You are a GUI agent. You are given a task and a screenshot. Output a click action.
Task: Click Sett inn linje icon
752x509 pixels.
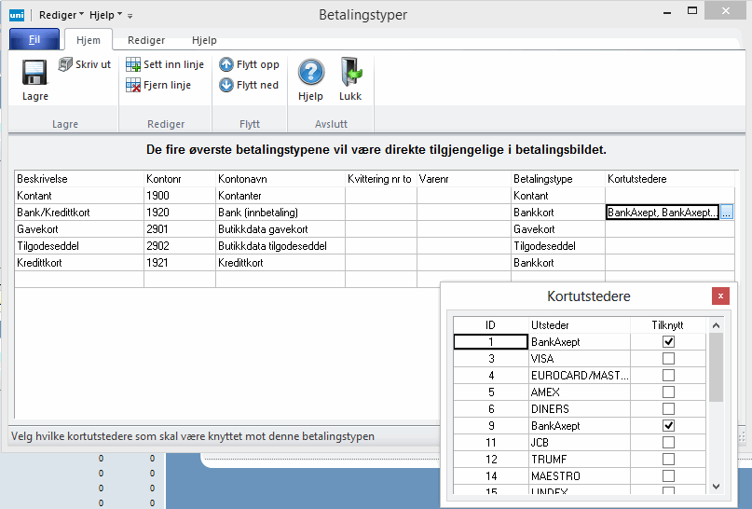134,65
